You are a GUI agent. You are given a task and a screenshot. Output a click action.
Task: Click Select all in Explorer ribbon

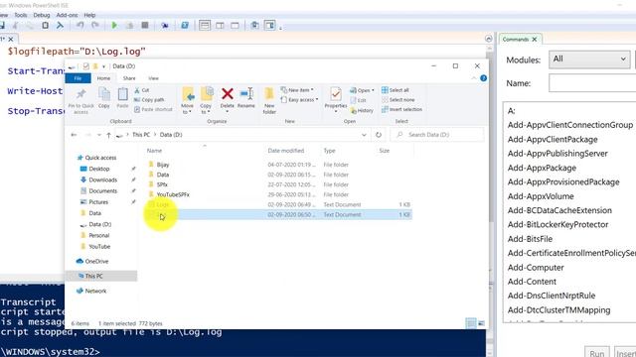[x=396, y=90]
